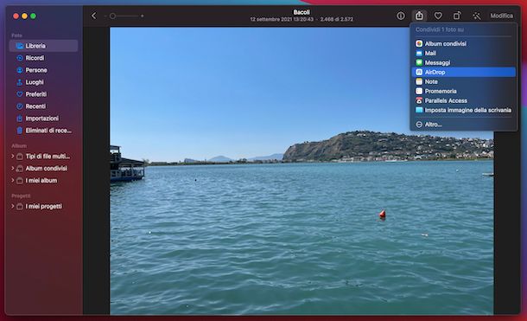Open Preferiti in the sidebar
The image size is (527, 321).
tap(43, 94)
